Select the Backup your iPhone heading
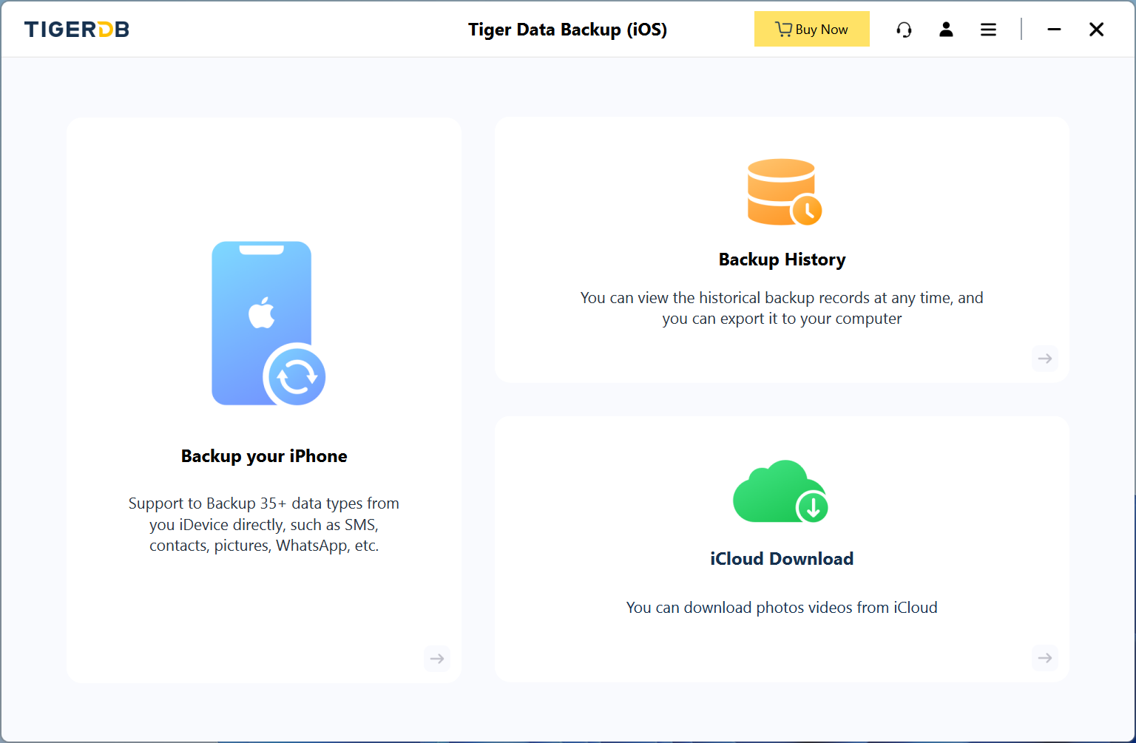 click(x=264, y=456)
